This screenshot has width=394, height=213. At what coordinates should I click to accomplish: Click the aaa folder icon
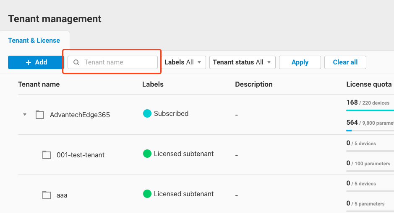[47, 195]
